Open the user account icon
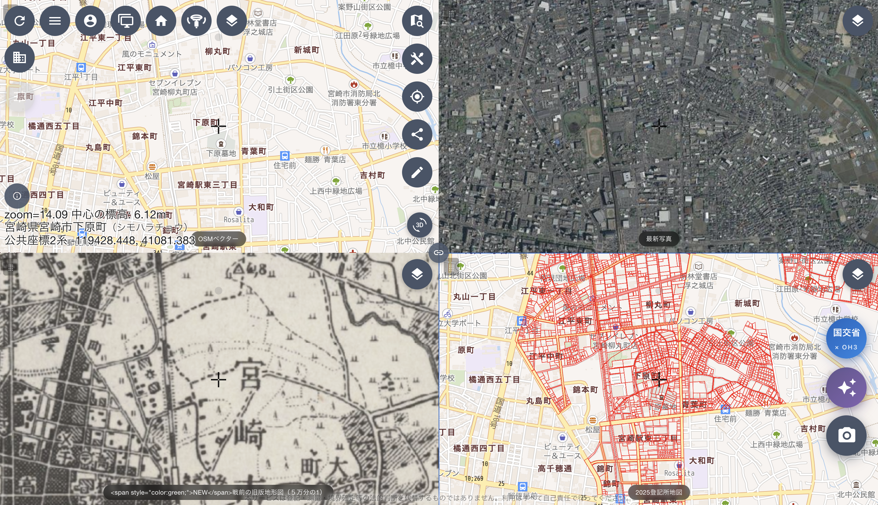Viewport: 878px width, 505px height. coord(90,21)
